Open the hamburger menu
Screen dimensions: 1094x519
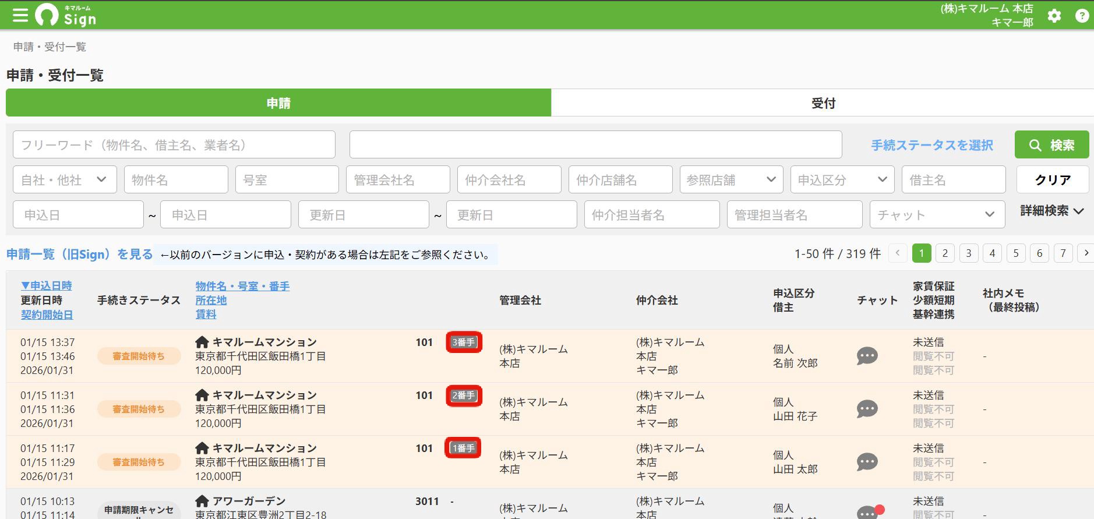pos(20,15)
